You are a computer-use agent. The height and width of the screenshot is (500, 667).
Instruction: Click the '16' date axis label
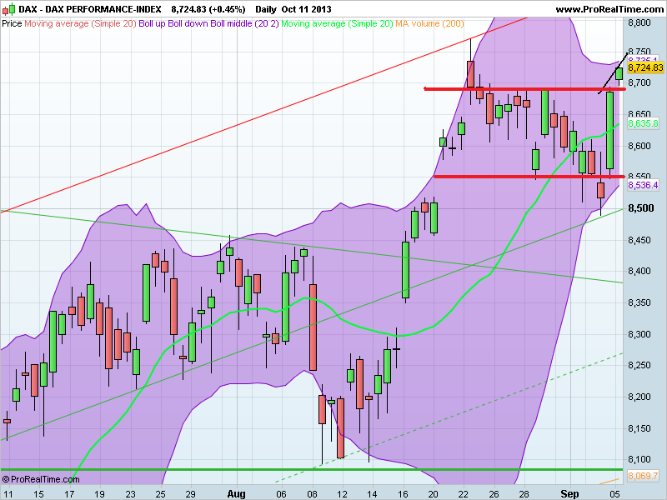pos(403,494)
